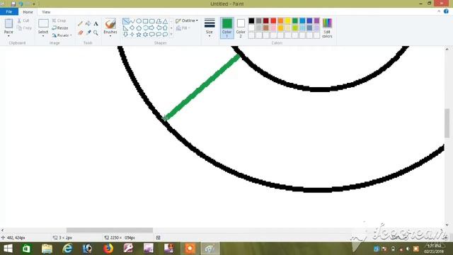The width and height of the screenshot is (453, 255).
Task: Move Shapes gallery one row down
Action: [x=171, y=28]
